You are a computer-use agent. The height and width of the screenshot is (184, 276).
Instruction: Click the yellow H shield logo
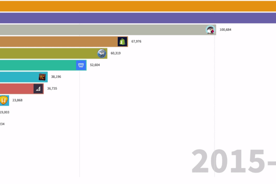(4, 100)
